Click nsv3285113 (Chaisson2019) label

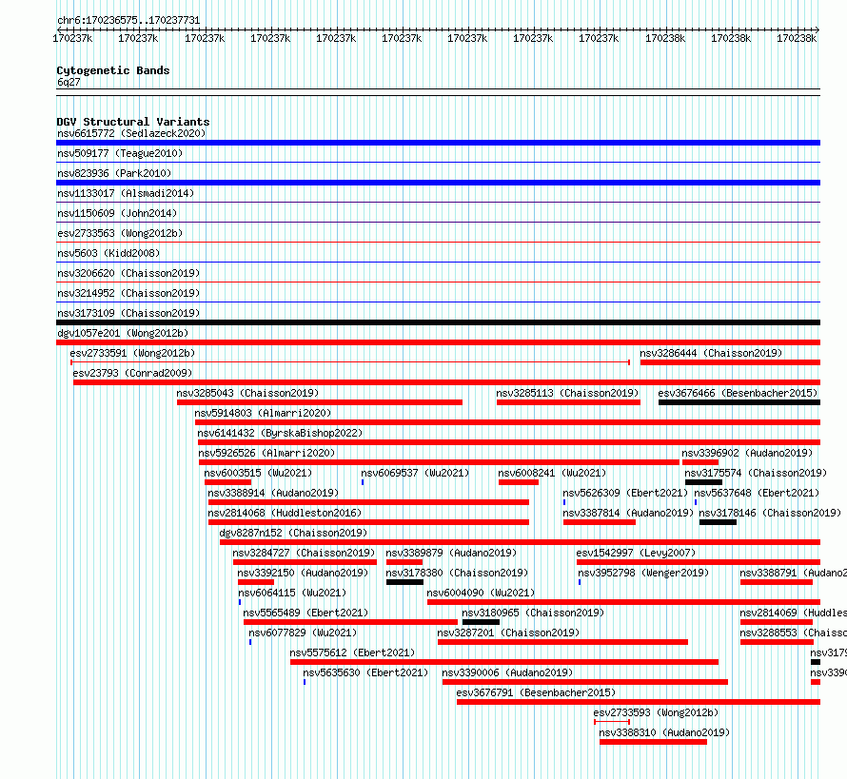tap(567, 393)
